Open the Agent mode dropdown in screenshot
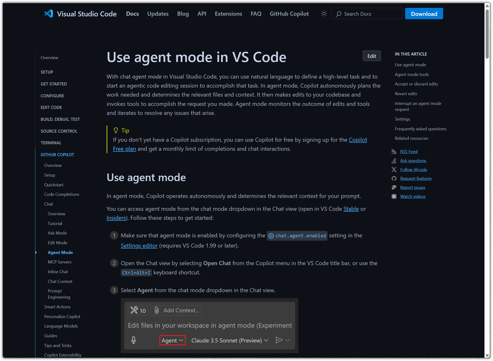 pos(173,340)
